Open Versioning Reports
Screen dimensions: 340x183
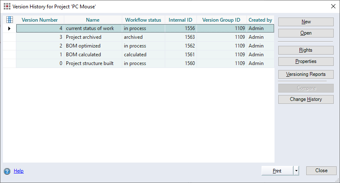pos(306,75)
